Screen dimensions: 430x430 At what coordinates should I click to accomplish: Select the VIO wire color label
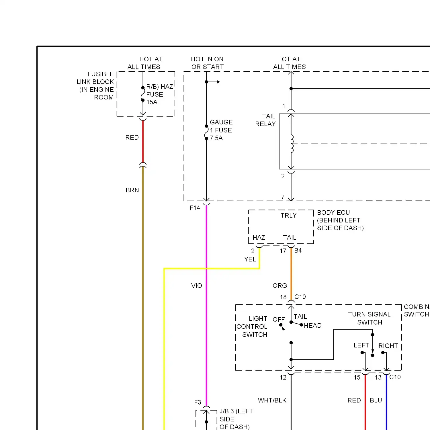point(197,286)
